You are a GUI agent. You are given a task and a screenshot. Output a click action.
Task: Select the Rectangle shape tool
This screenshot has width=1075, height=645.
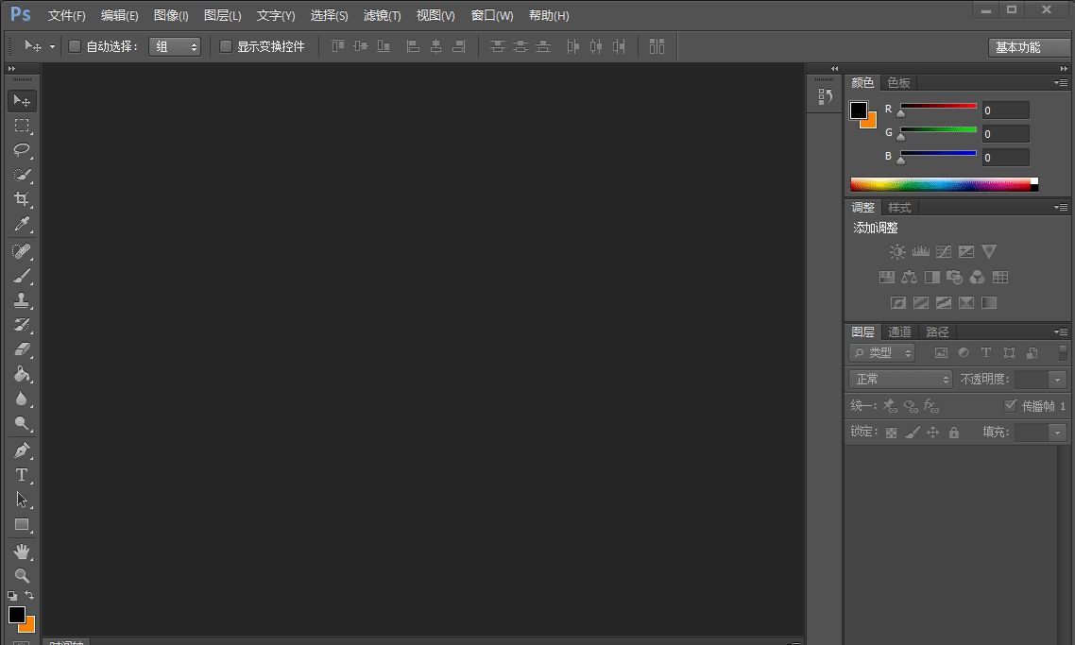[x=22, y=524]
